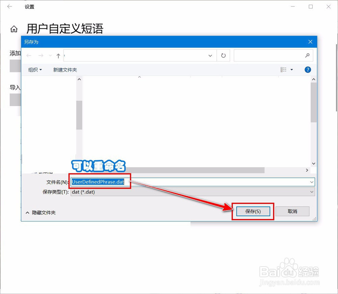The height and width of the screenshot is (294, 338).
Task: Click 新建文件夹 button
Action: (65, 70)
